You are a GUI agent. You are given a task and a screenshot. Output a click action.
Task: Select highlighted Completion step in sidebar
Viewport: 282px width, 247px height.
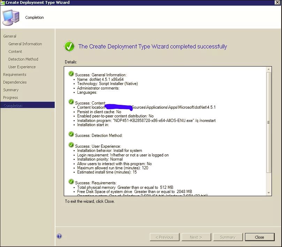(27, 105)
